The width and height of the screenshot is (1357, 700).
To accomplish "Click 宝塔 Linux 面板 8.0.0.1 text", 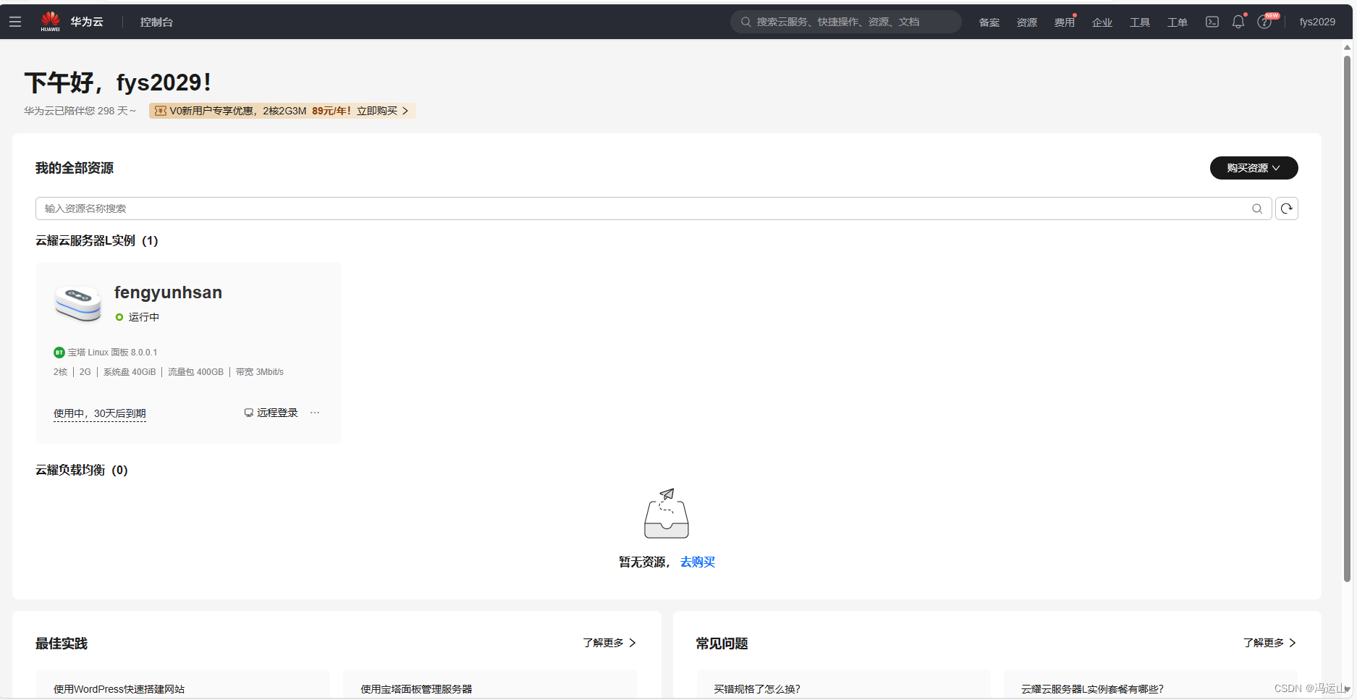I will (x=112, y=353).
